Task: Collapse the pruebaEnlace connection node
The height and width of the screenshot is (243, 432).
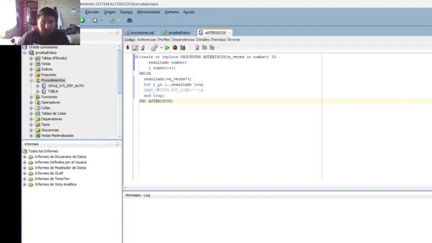Action: pos(24,53)
